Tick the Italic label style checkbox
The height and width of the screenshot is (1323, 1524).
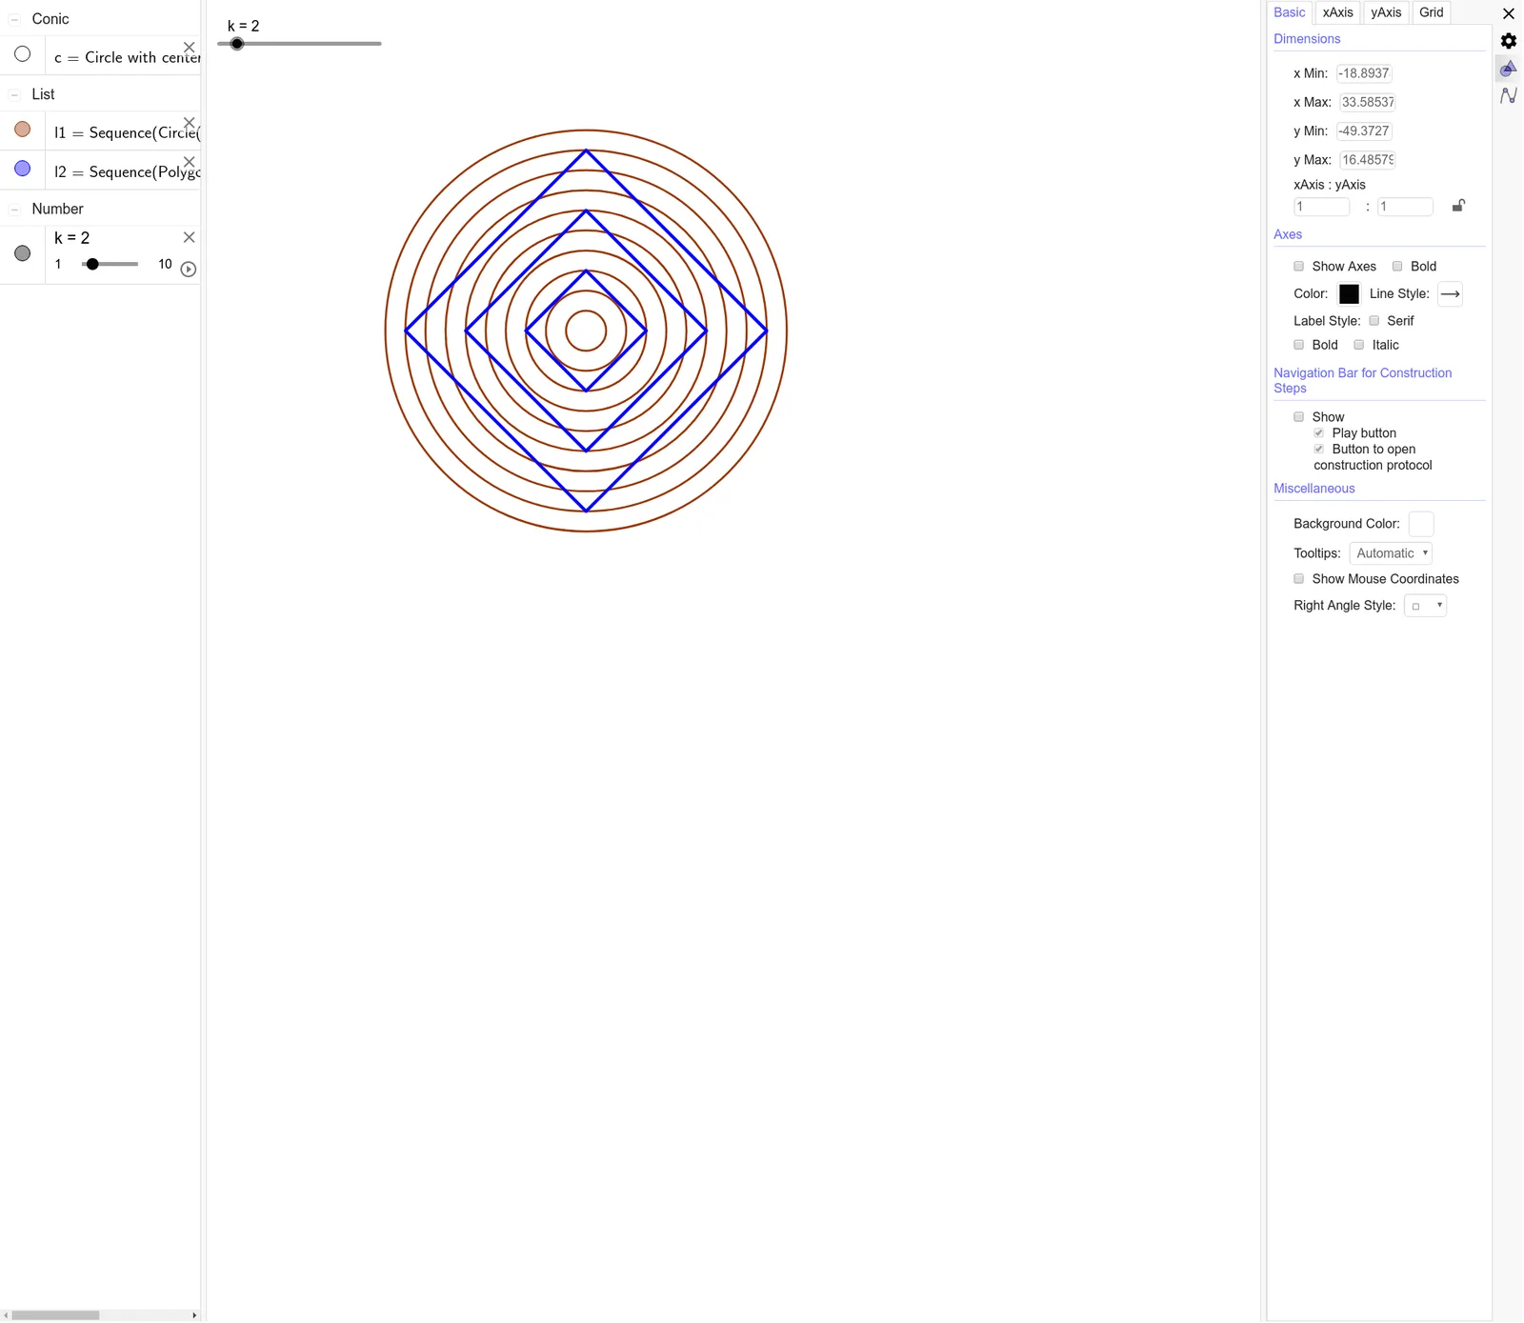click(x=1359, y=345)
